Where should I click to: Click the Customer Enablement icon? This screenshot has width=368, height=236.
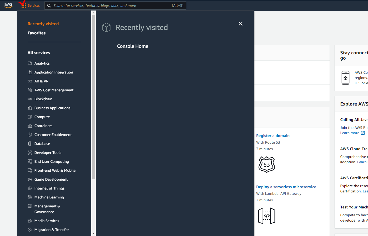pos(30,135)
